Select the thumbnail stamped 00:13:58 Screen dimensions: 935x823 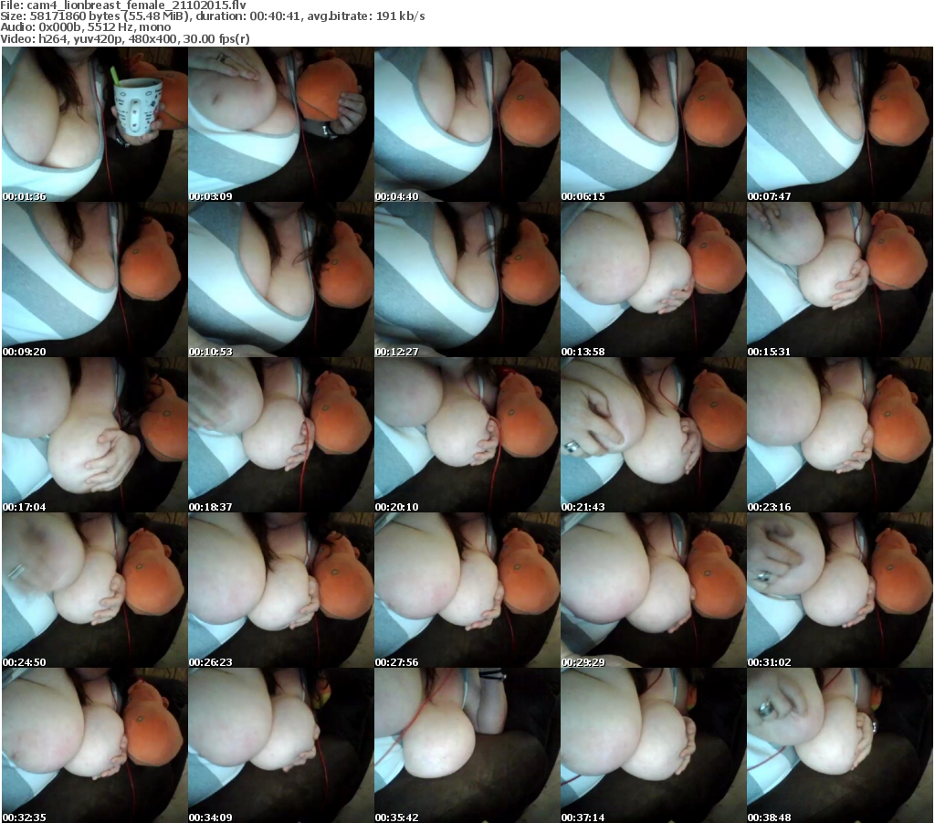654,280
